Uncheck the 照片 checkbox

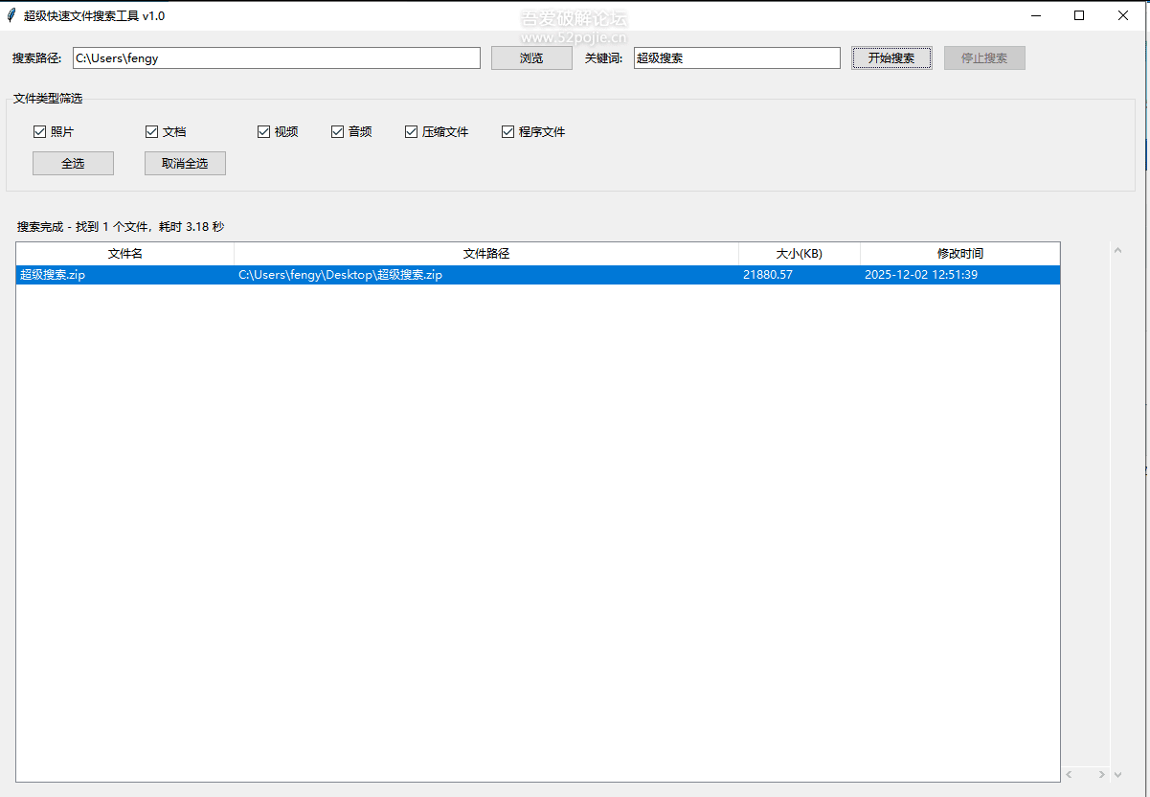click(x=40, y=132)
